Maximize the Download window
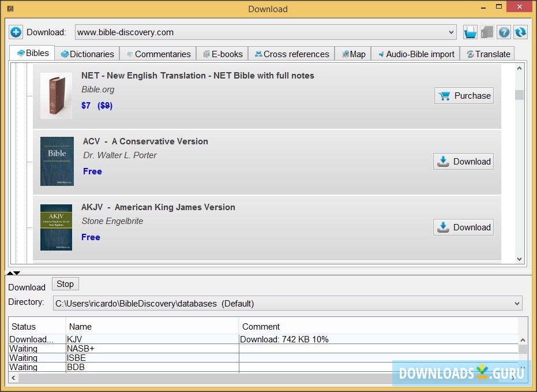This screenshot has height=392, width=537. [499, 6]
